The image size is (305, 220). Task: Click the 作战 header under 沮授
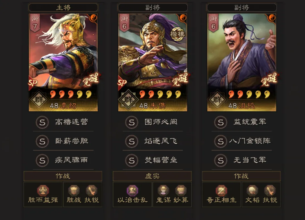point(241,176)
